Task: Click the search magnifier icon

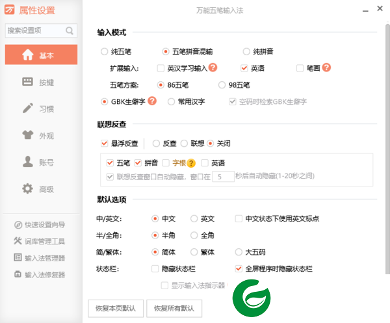Action: pyautogui.click(x=70, y=31)
